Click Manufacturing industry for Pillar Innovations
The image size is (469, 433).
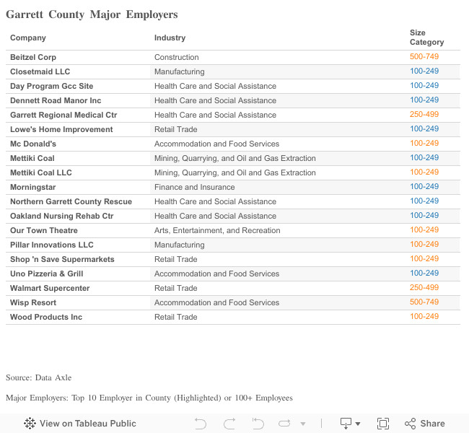tap(180, 245)
